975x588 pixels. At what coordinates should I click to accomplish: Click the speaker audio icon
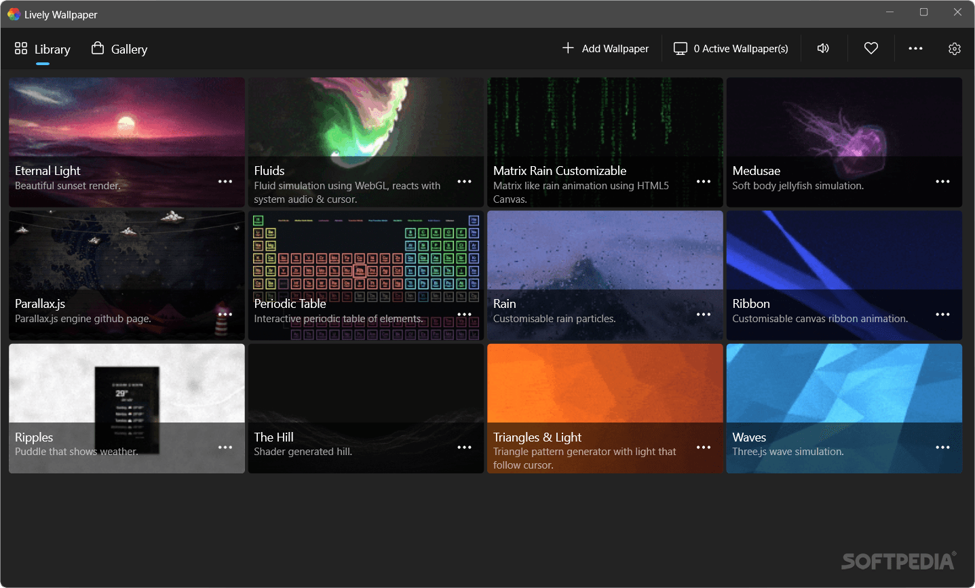point(823,48)
